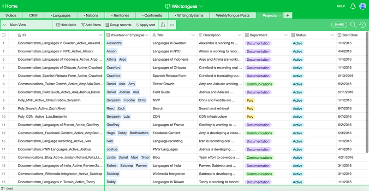Image resolution: width=369 pixels, height=191 pixels.
Task: Open the Title column dropdown arrow
Action: (x=193, y=35)
